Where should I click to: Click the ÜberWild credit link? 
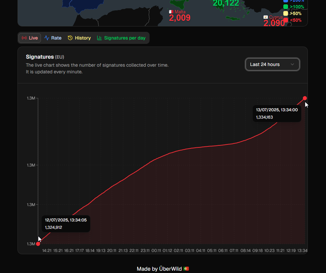170,269
